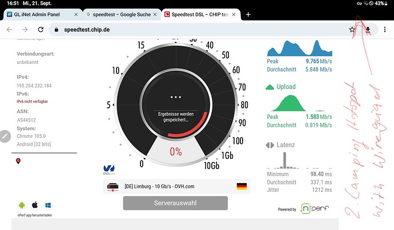
Task: Tap the gray pencil edit button
Action: [x=5, y=136]
